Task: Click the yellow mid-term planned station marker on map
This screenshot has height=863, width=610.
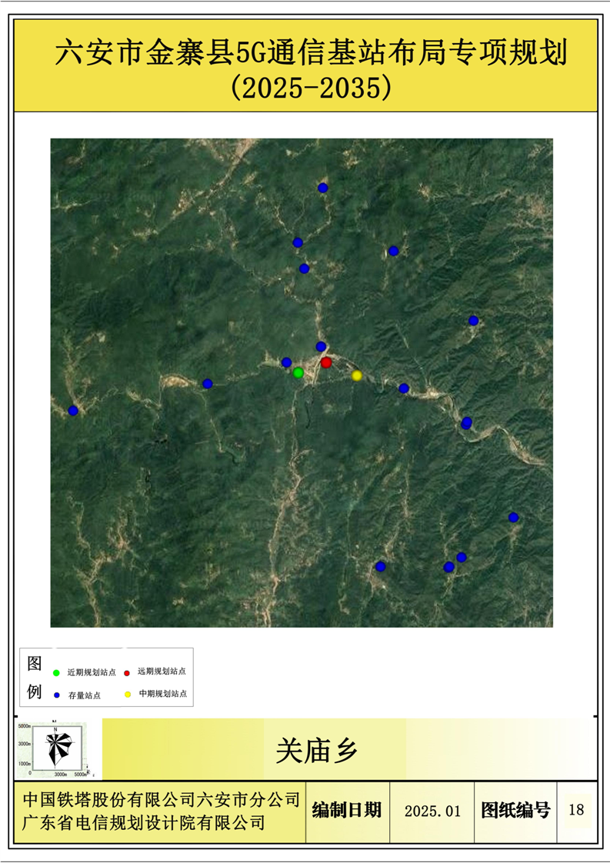Action: (x=357, y=375)
